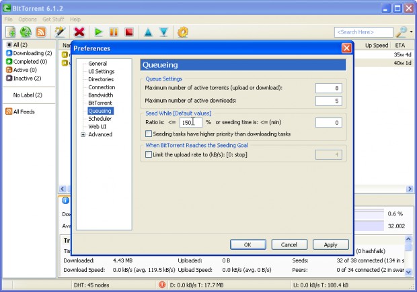Click the red Stop torrent icon
Image resolution: width=417 pixels, height=292 pixels.
coord(129,32)
